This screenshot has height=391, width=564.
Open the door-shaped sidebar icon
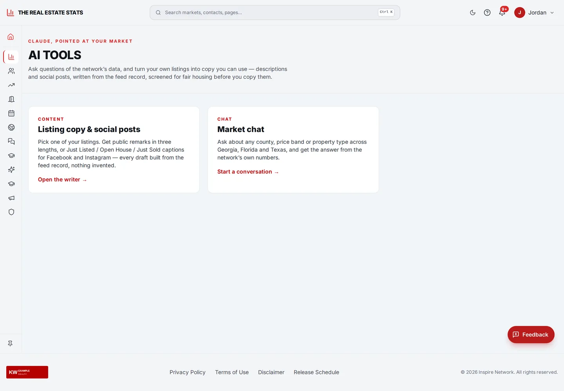[x=11, y=99]
